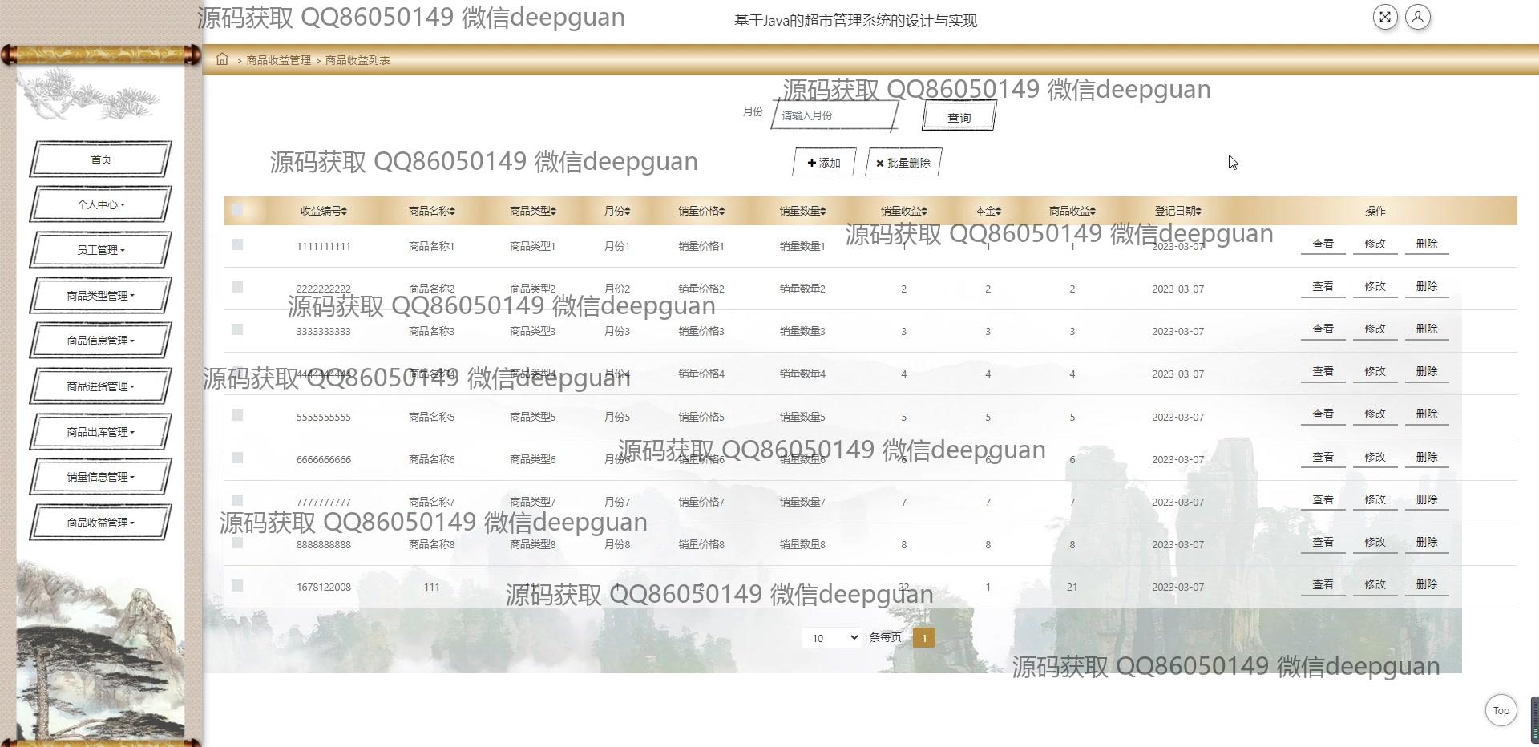Click the X icon on 批量删除 button
Viewport: 1539px width, 747px height.
click(x=879, y=162)
